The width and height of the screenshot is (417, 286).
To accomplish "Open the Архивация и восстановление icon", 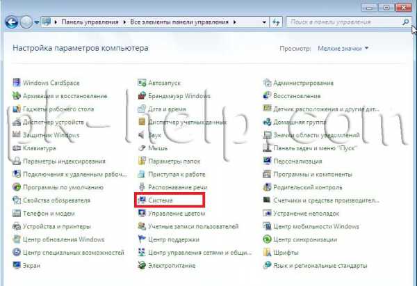I will pyautogui.click(x=17, y=95).
